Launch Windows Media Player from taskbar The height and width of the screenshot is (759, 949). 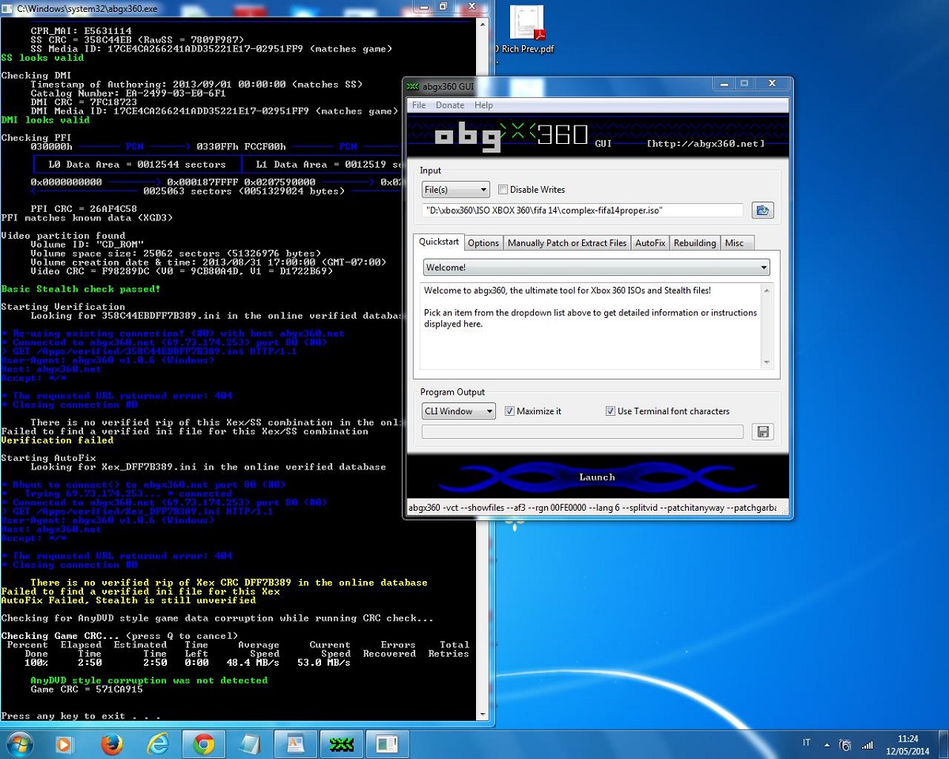coord(64,744)
